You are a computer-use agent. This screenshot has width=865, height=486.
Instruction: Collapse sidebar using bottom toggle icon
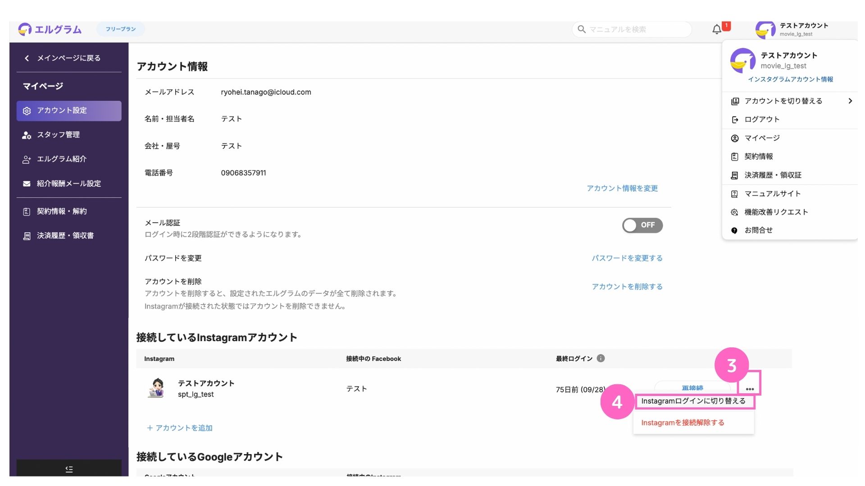(69, 469)
